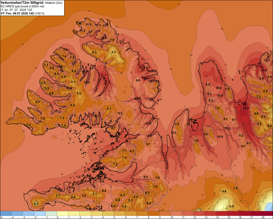
Task: Click the '14.5' temperature value on the map
Action: 263,70
